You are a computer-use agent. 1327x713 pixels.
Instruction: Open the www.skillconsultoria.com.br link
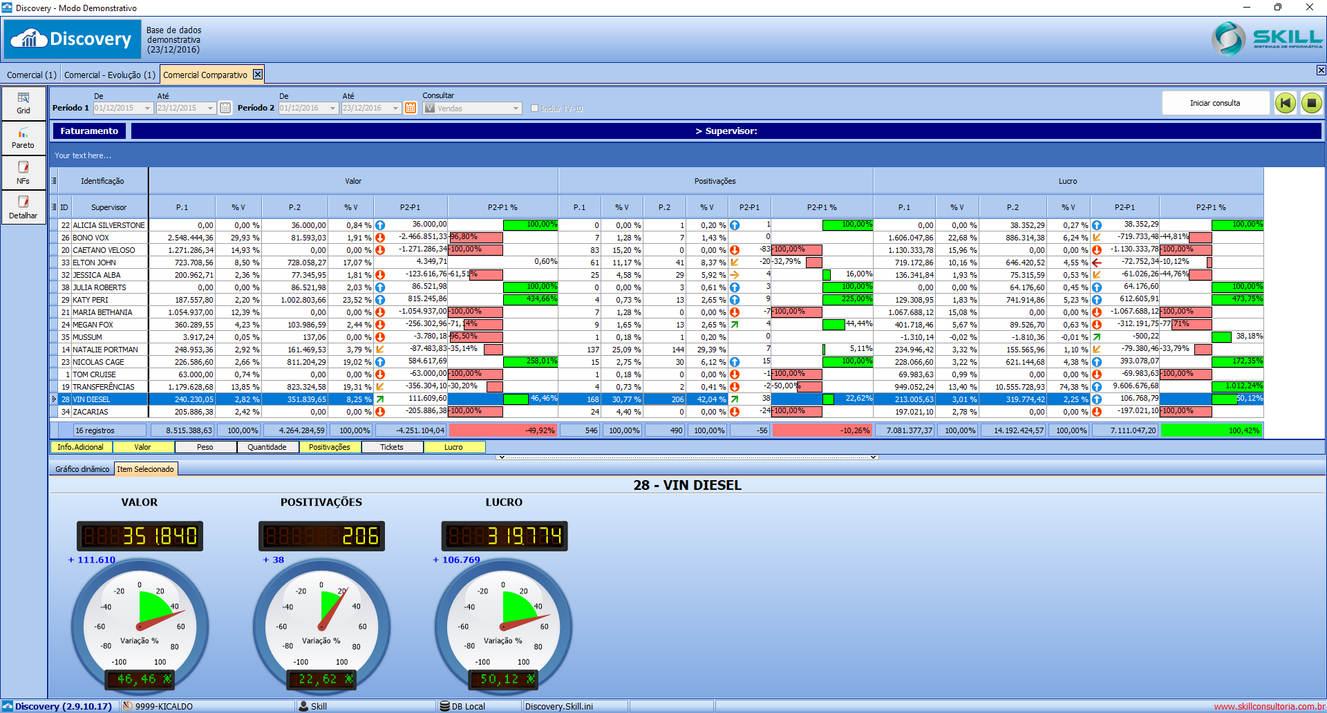pyautogui.click(x=1270, y=706)
